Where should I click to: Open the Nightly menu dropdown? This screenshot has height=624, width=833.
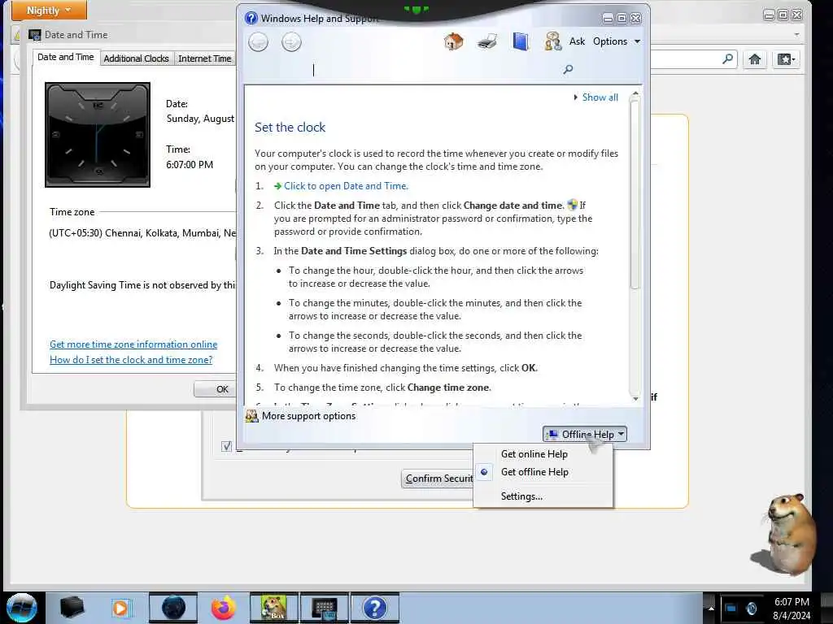click(49, 10)
